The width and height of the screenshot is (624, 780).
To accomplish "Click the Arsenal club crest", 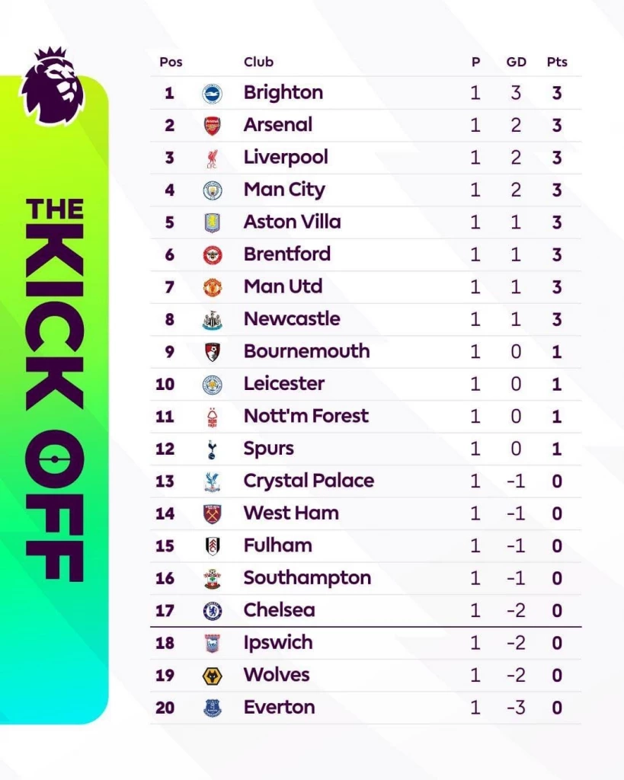I will tap(212, 126).
